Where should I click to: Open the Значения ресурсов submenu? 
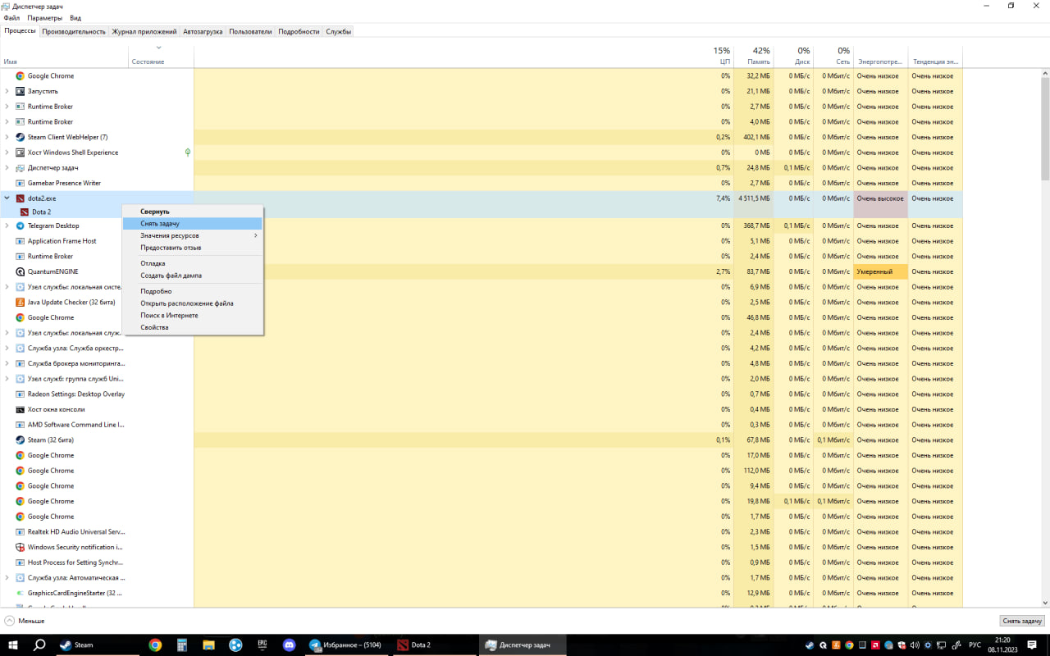[x=193, y=235]
